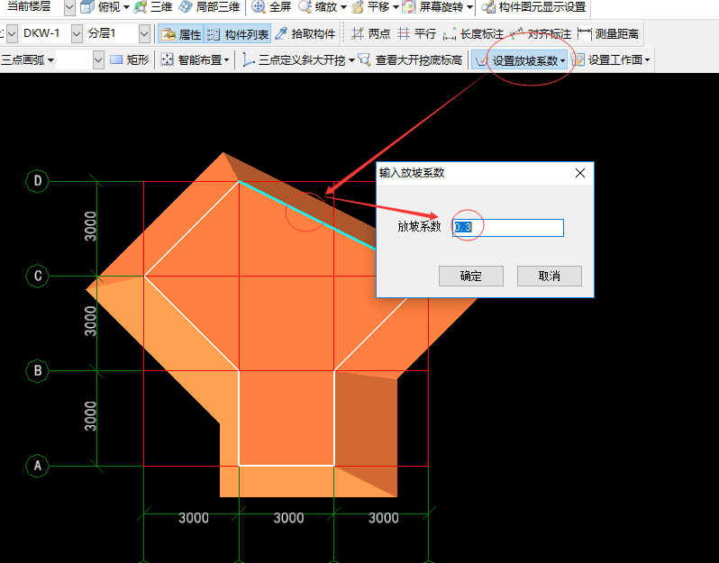Screen dimensions: 719x563
Task: Open 屏幕旋转 rotation tool
Action: click(x=433, y=7)
